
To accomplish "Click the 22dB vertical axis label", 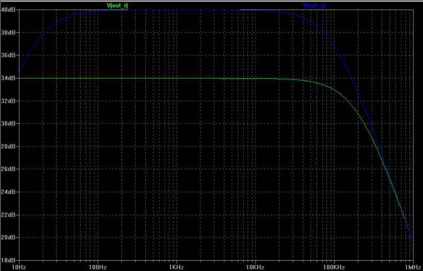I will click(x=8, y=215).
